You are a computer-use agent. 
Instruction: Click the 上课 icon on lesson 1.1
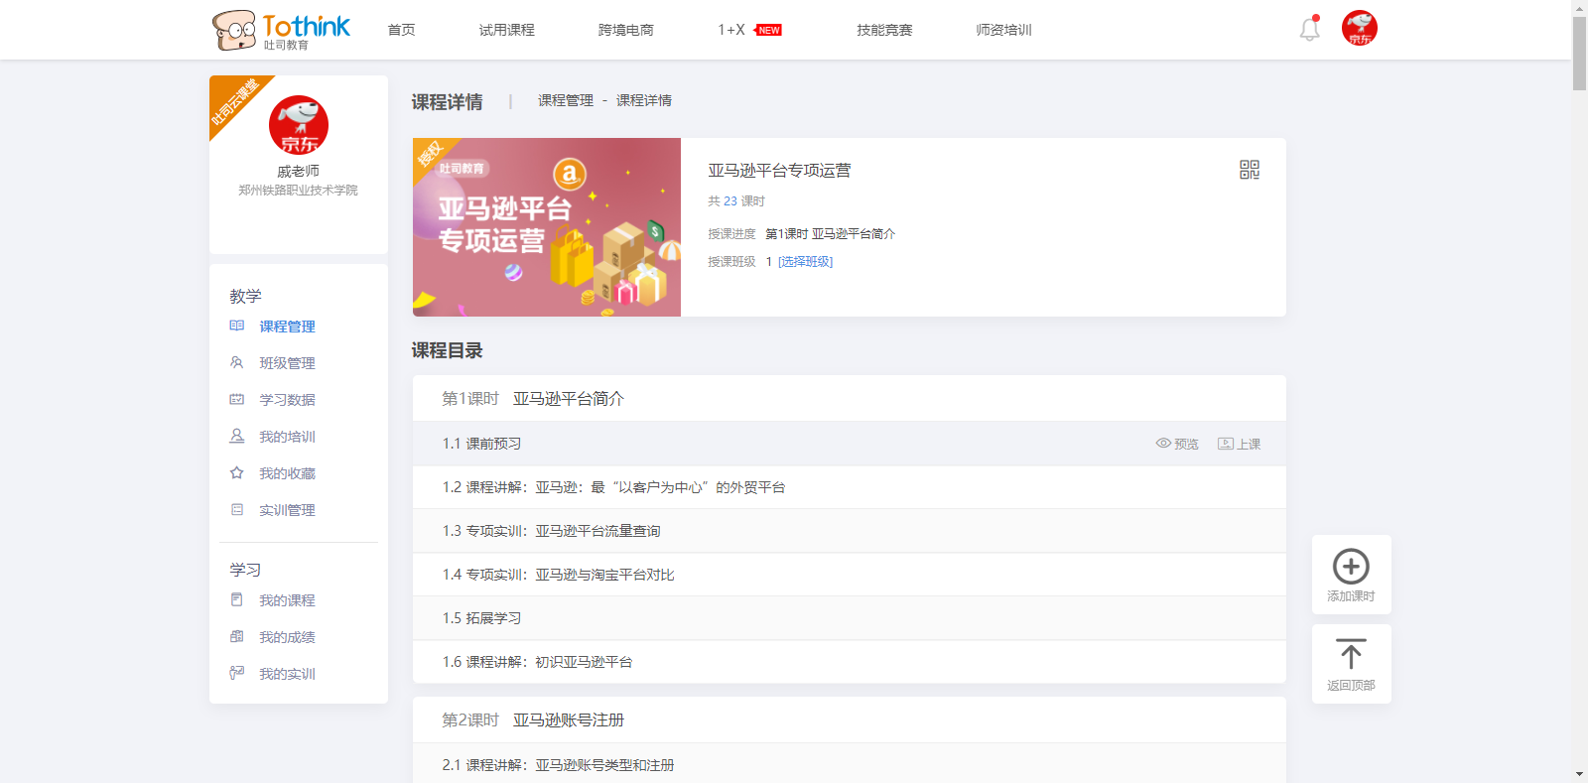(1226, 444)
